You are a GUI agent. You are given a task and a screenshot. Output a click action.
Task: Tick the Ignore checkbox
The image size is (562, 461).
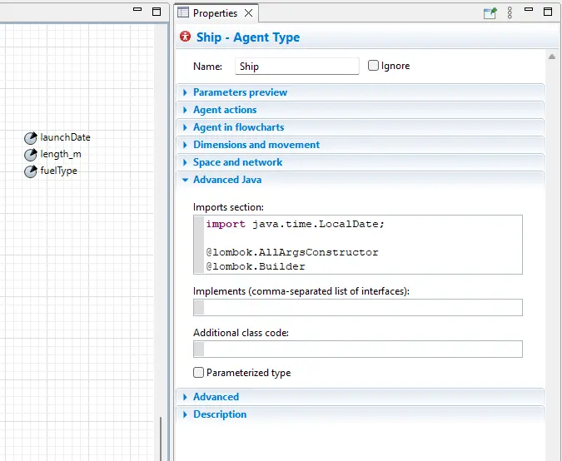(x=373, y=66)
